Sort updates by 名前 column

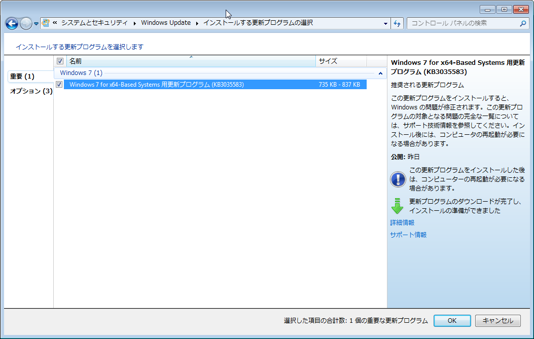(191, 61)
